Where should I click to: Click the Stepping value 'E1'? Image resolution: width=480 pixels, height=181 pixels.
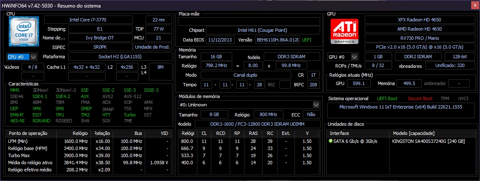[100, 29]
